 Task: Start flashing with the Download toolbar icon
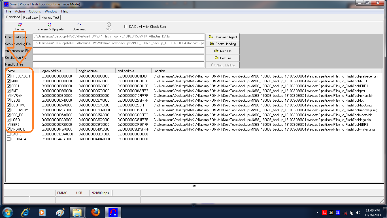79,27
